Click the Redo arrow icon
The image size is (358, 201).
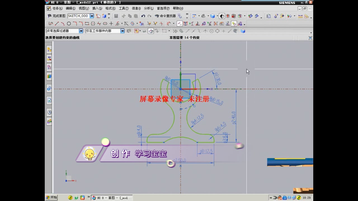point(149,16)
